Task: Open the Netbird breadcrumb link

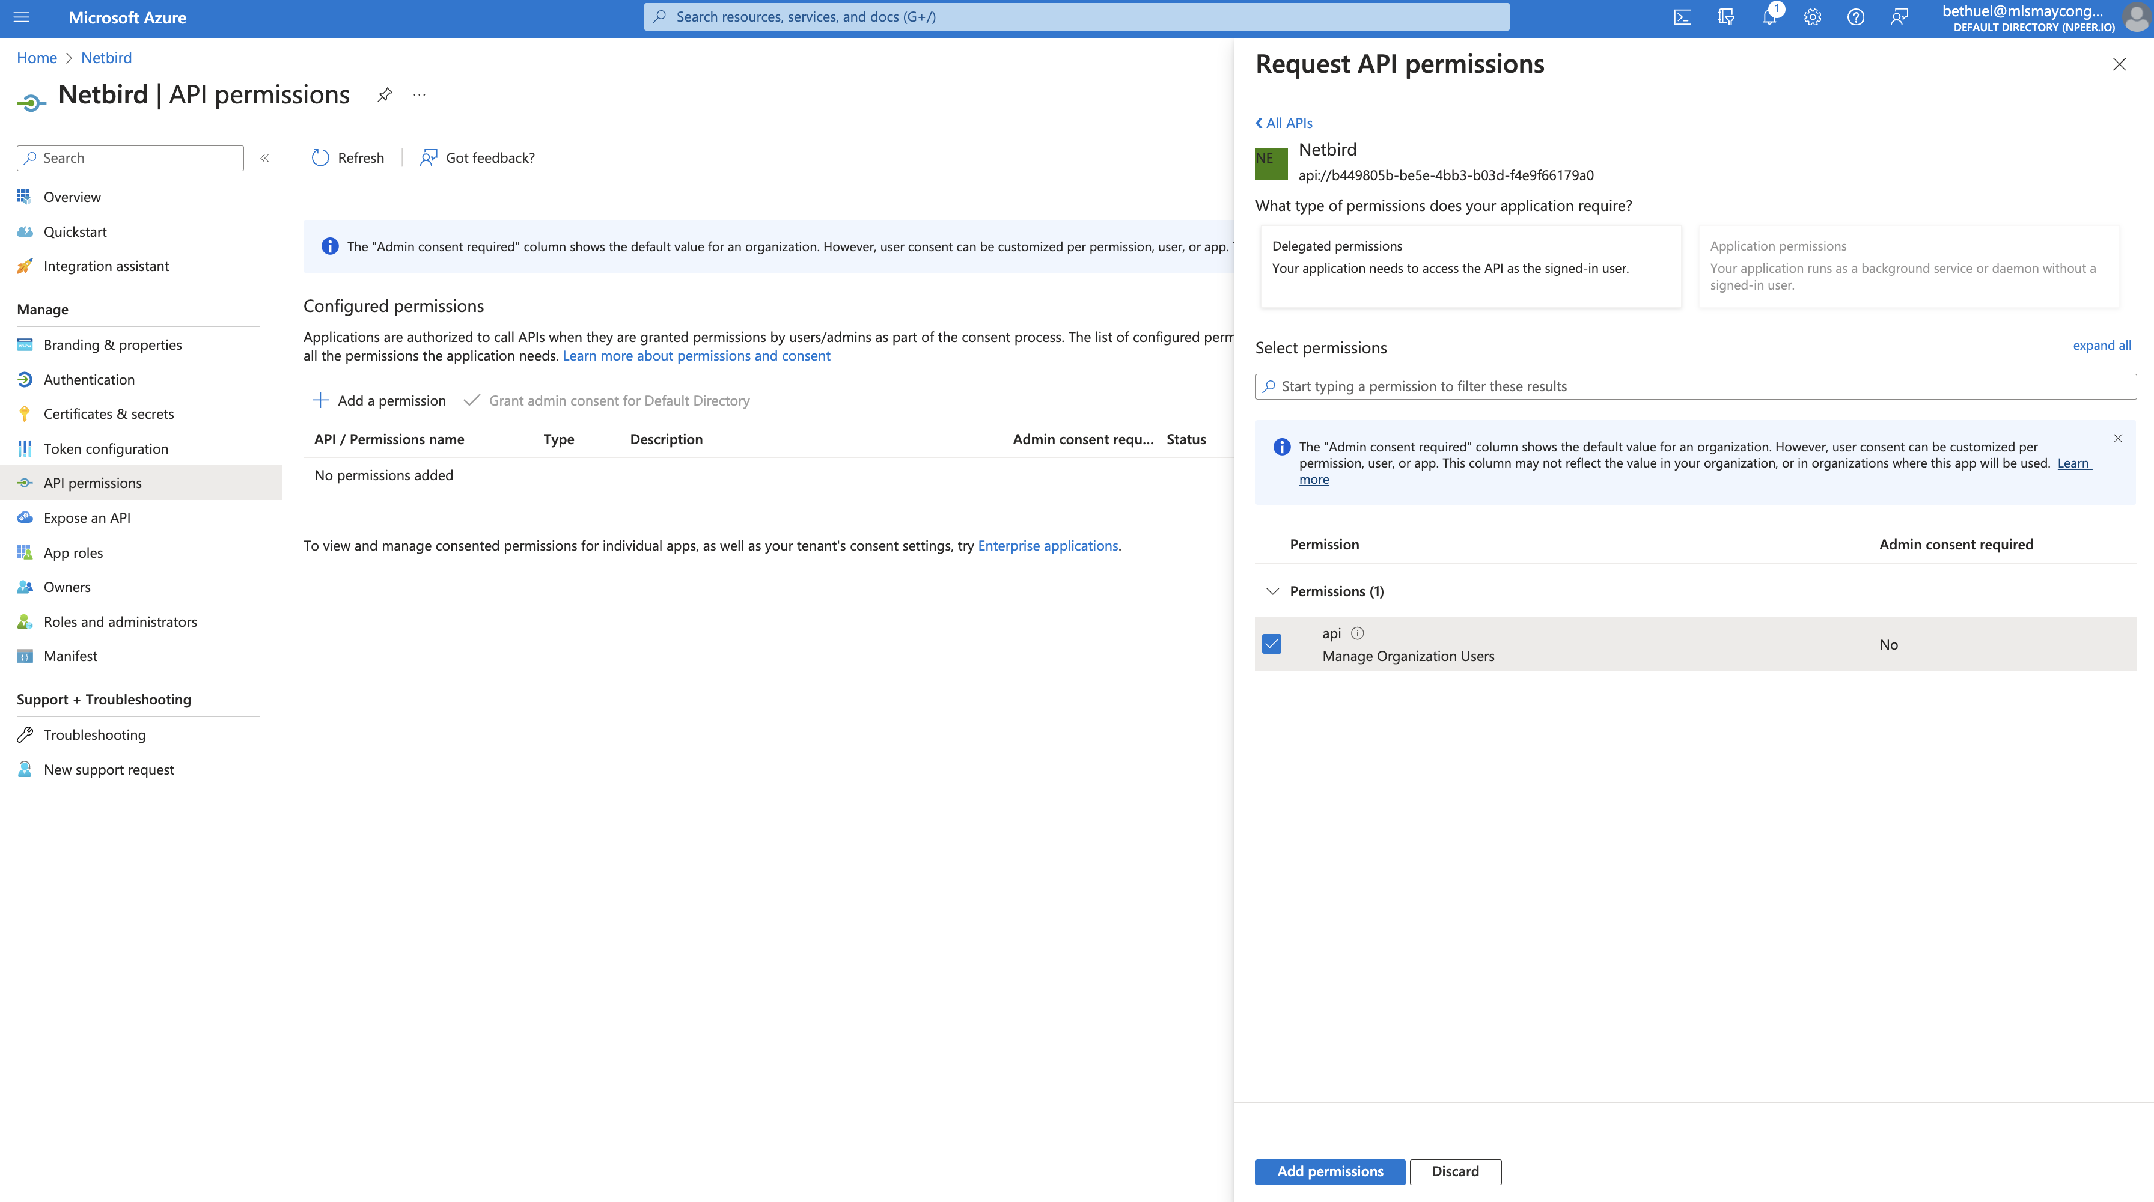Action: [x=106, y=57]
